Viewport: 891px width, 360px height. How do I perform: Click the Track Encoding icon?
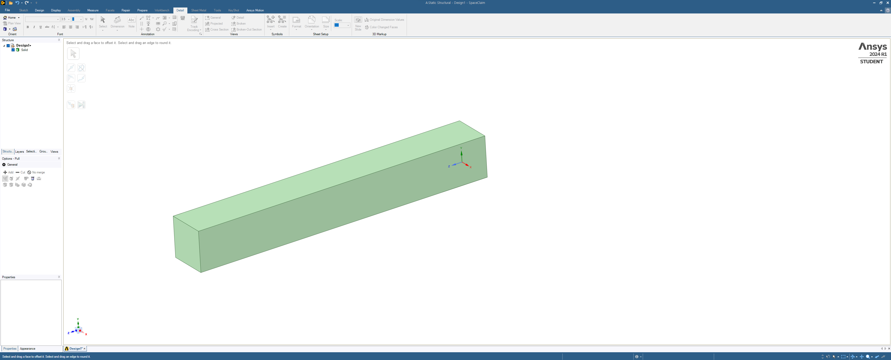click(x=194, y=20)
